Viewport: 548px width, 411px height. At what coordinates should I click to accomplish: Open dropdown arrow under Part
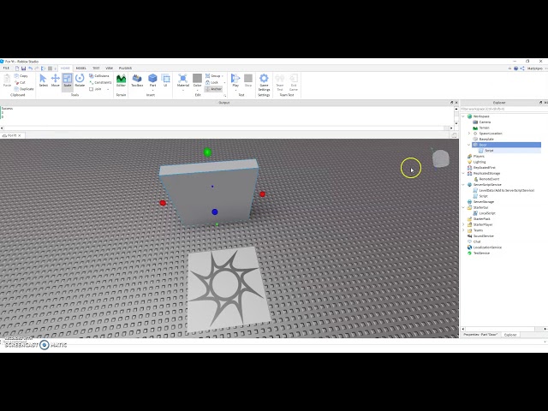pos(152,90)
